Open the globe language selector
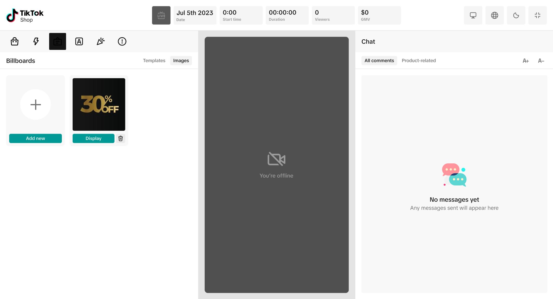 click(x=494, y=15)
